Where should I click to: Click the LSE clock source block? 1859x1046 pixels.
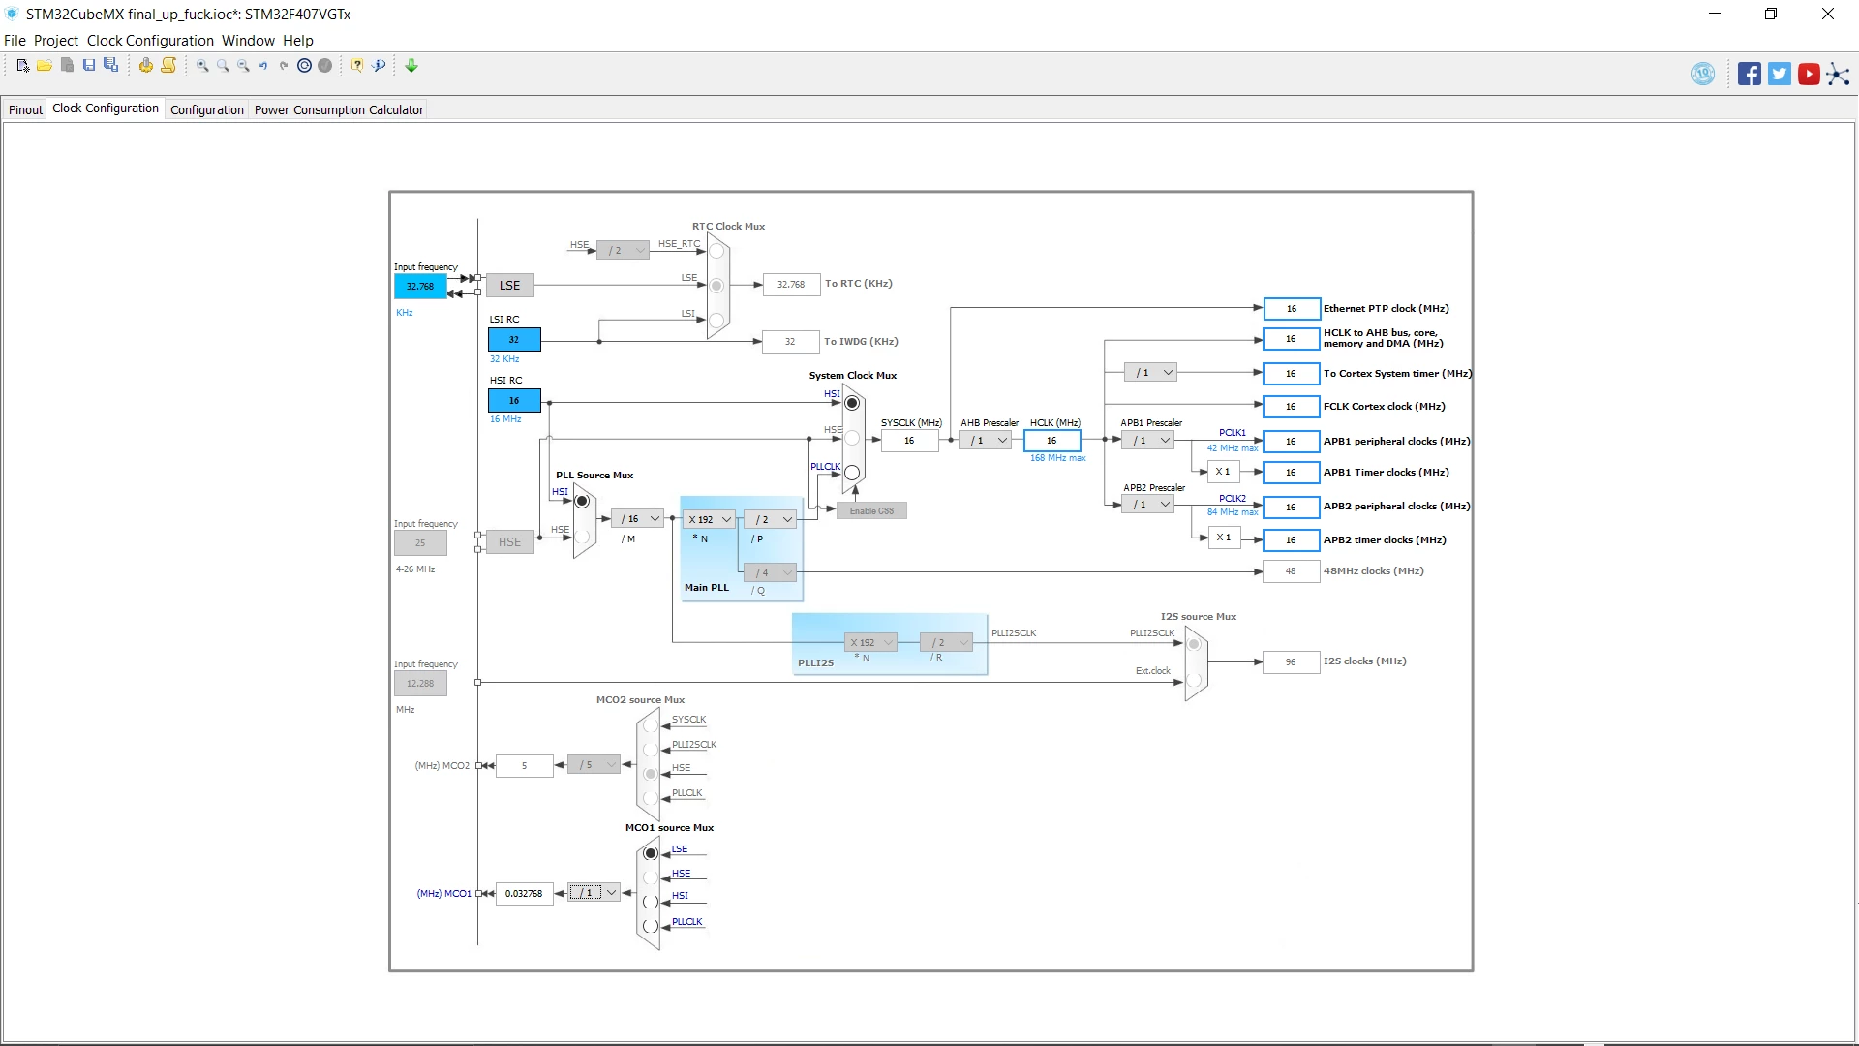(510, 286)
